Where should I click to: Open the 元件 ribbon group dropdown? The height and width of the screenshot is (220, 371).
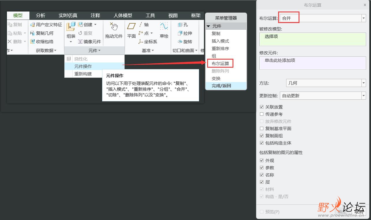point(94,50)
